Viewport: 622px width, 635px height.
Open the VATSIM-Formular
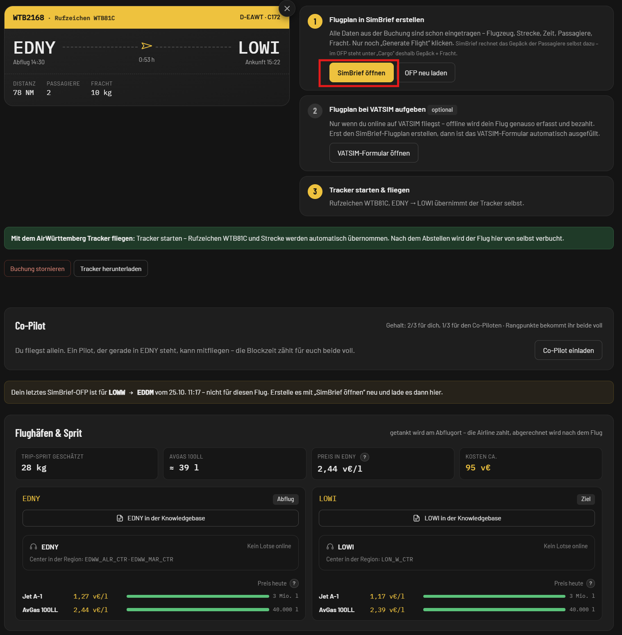[x=374, y=153]
